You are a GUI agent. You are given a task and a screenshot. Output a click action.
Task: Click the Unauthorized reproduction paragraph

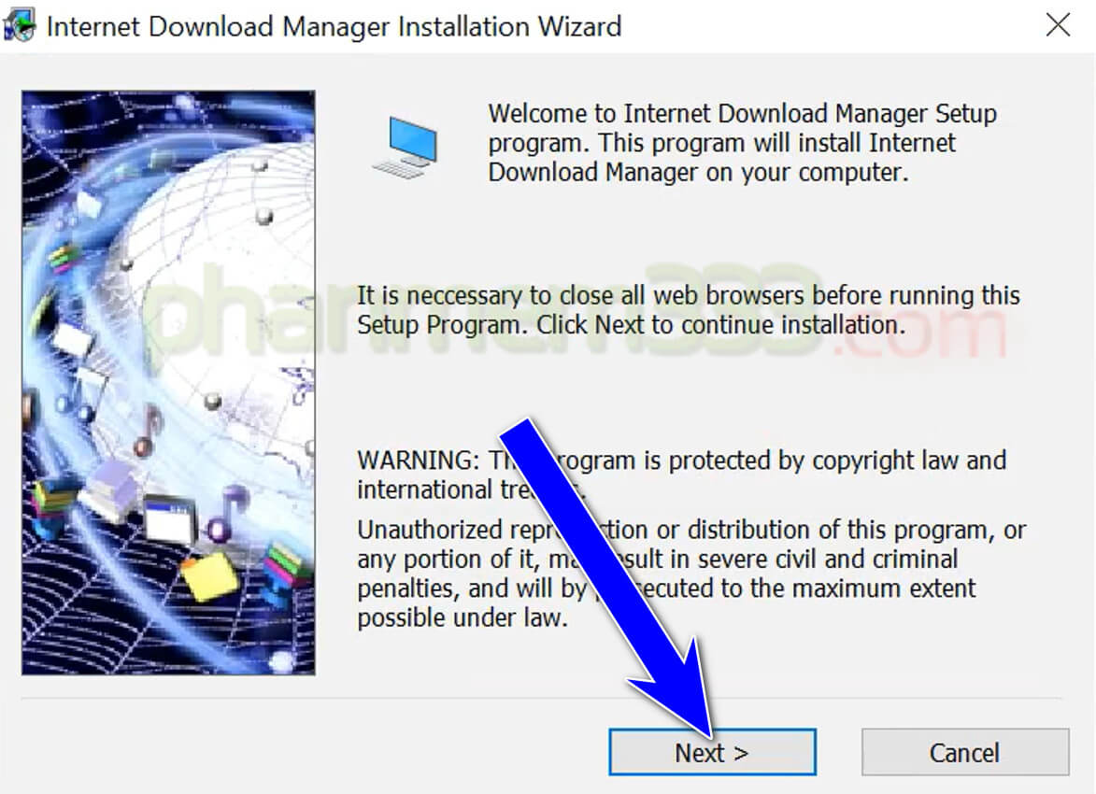(691, 574)
